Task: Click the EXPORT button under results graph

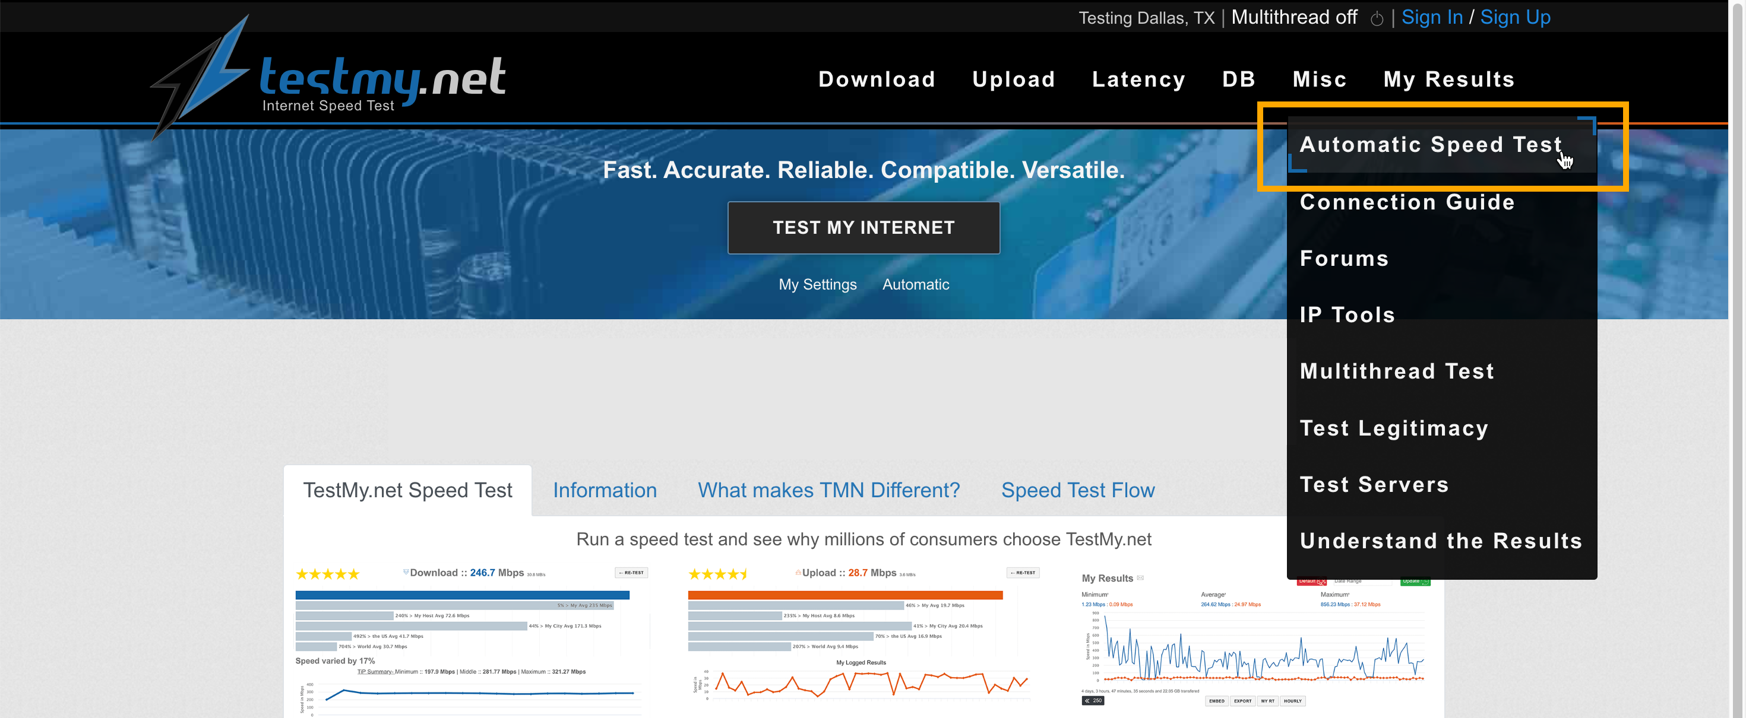Action: 1242,701
